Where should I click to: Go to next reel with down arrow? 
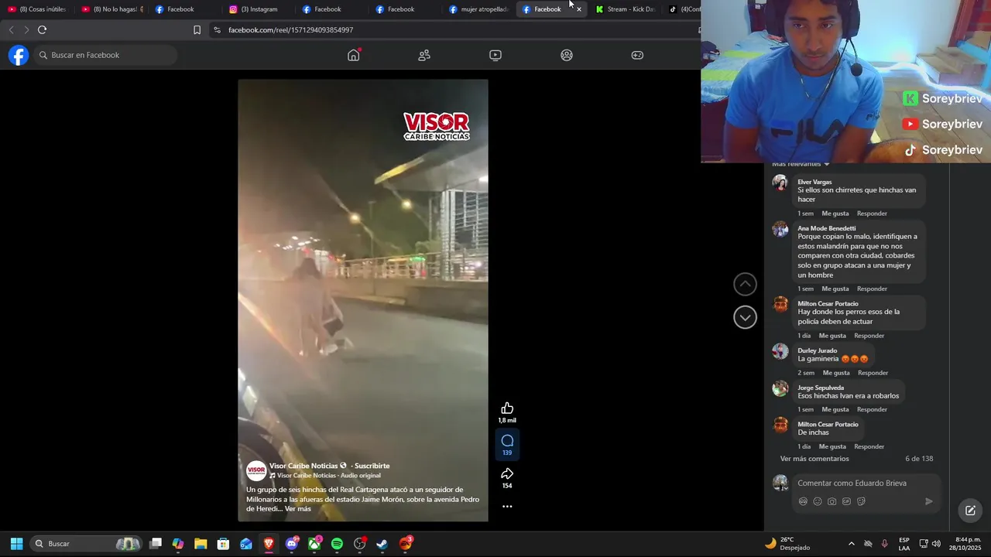[x=745, y=317]
